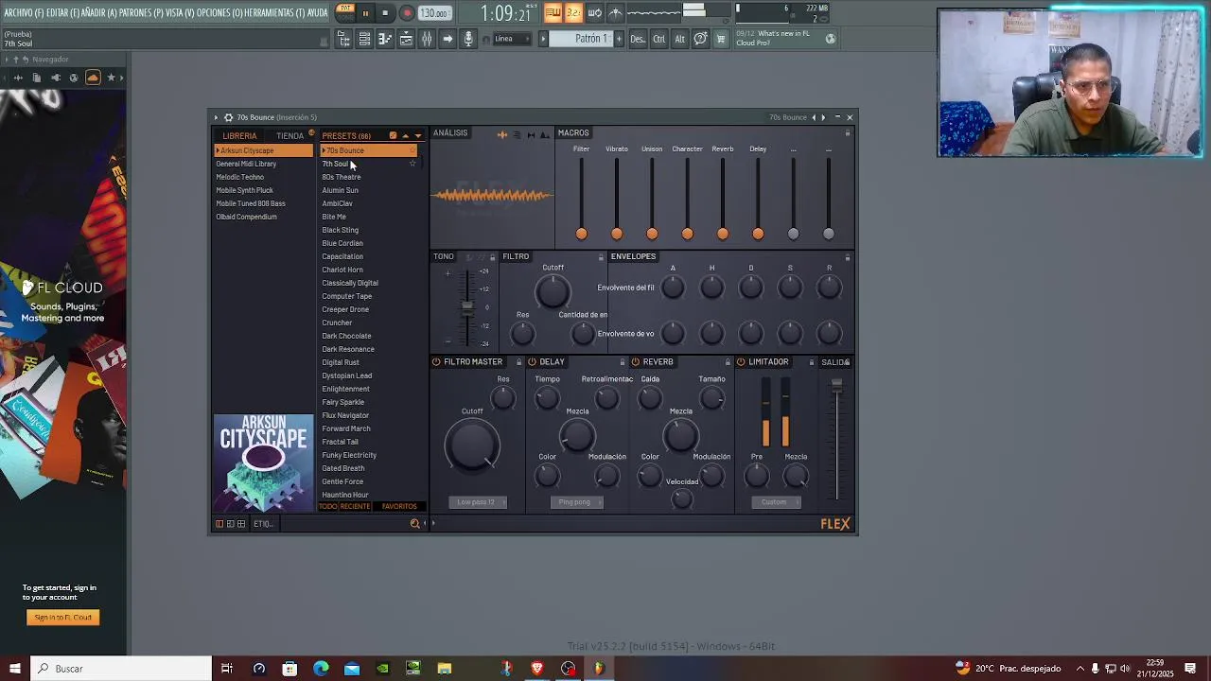
Task: Lock the REVERB section padlock
Action: [728, 362]
